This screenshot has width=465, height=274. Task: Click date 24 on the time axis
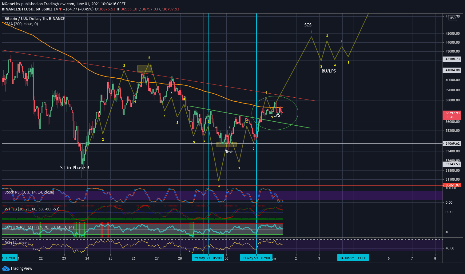pyautogui.click(x=87, y=258)
